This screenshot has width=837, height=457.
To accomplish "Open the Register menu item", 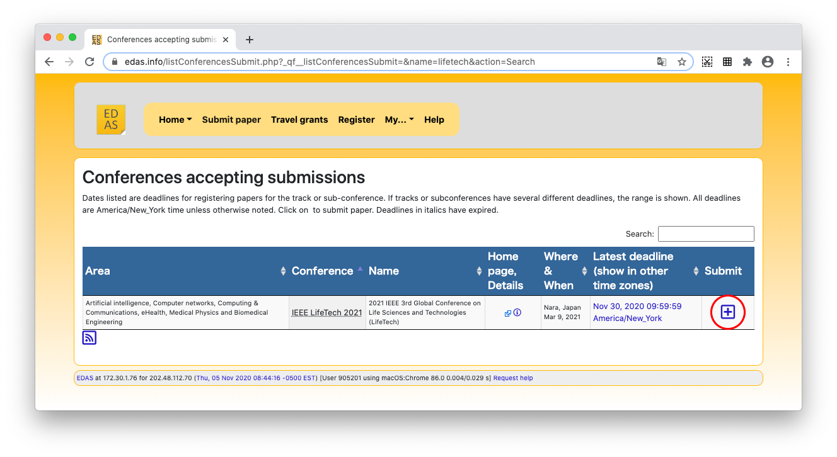I will [357, 120].
